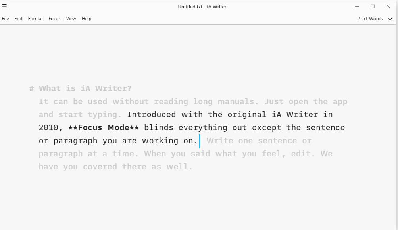Click the dimmed text 'It can be used without'
The image size is (398, 230).
91,101
